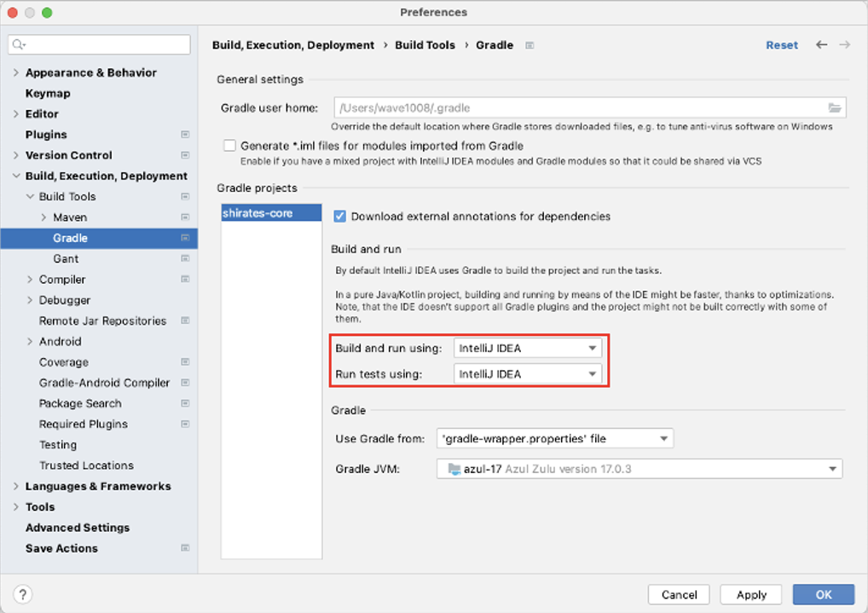This screenshot has width=868, height=613.
Task: Click the project-level settings icon beside Gradle breadcrumb
Action: click(529, 45)
